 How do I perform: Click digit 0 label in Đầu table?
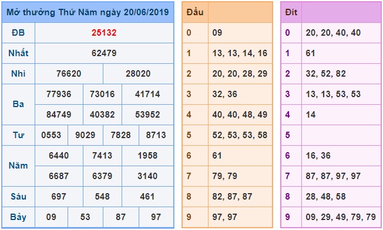coord(189,33)
